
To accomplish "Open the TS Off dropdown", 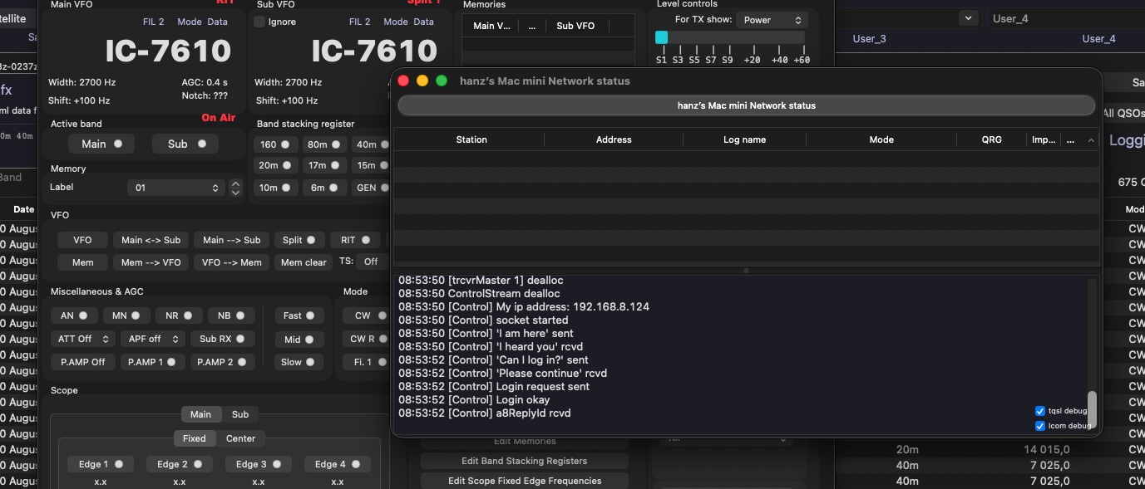I will (371, 262).
